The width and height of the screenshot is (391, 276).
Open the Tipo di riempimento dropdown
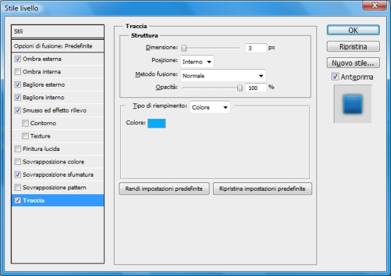tap(209, 108)
